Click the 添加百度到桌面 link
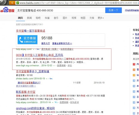 [x=132, y=10]
